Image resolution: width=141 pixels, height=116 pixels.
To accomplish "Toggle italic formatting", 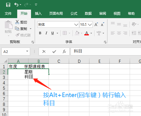I will [46, 33].
